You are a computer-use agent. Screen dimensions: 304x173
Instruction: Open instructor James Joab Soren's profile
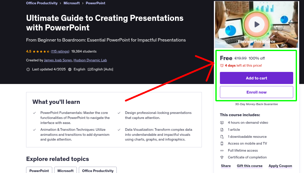pyautogui.click(x=58, y=60)
